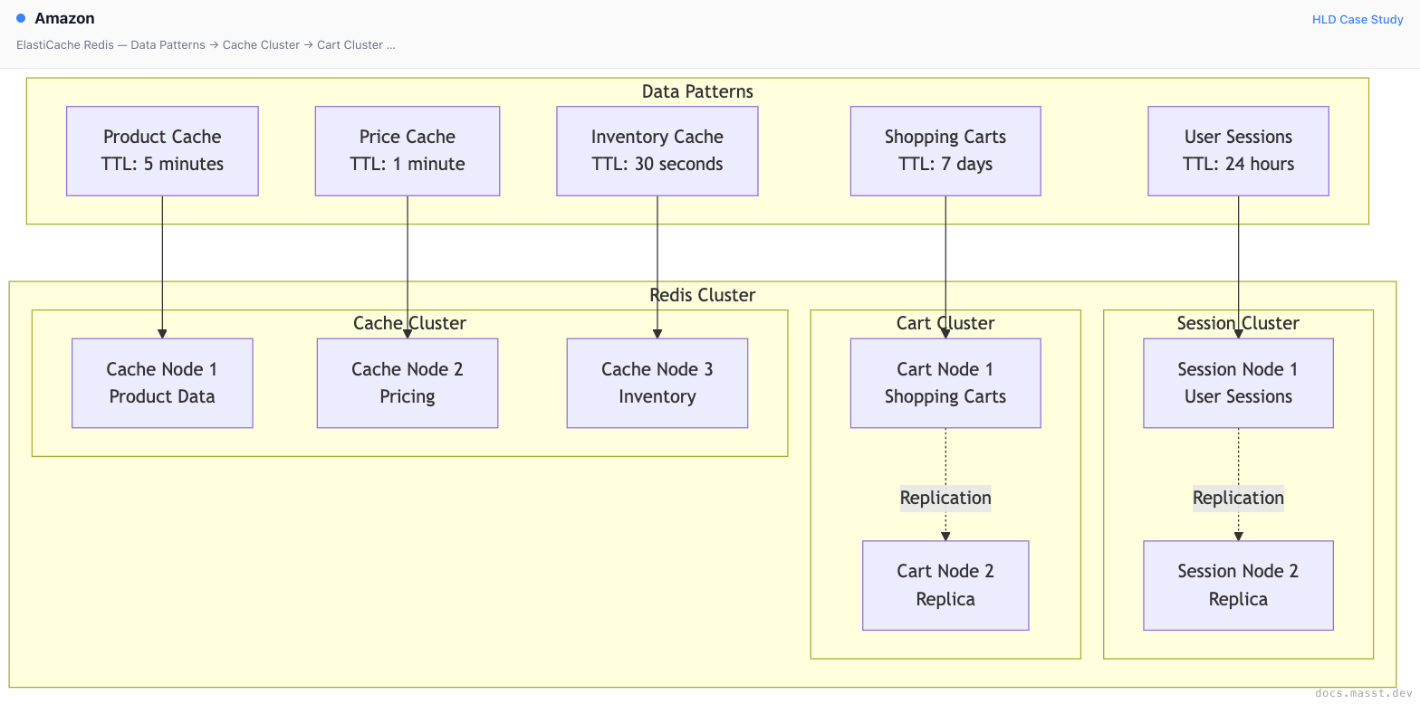
Task: Click the Replication label under Session Node 1
Action: [x=1238, y=498]
